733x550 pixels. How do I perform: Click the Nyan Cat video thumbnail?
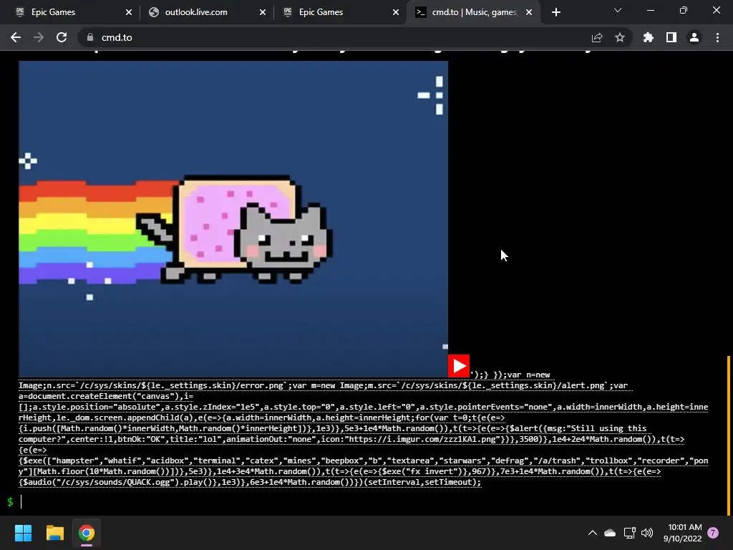click(233, 219)
